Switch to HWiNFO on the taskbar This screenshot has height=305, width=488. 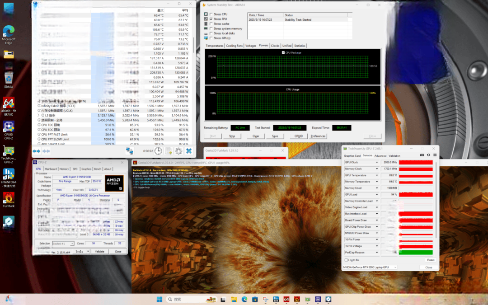pos(276,300)
